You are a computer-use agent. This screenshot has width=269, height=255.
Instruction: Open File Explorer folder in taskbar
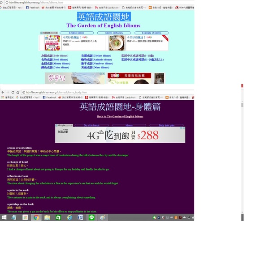(x=47, y=217)
